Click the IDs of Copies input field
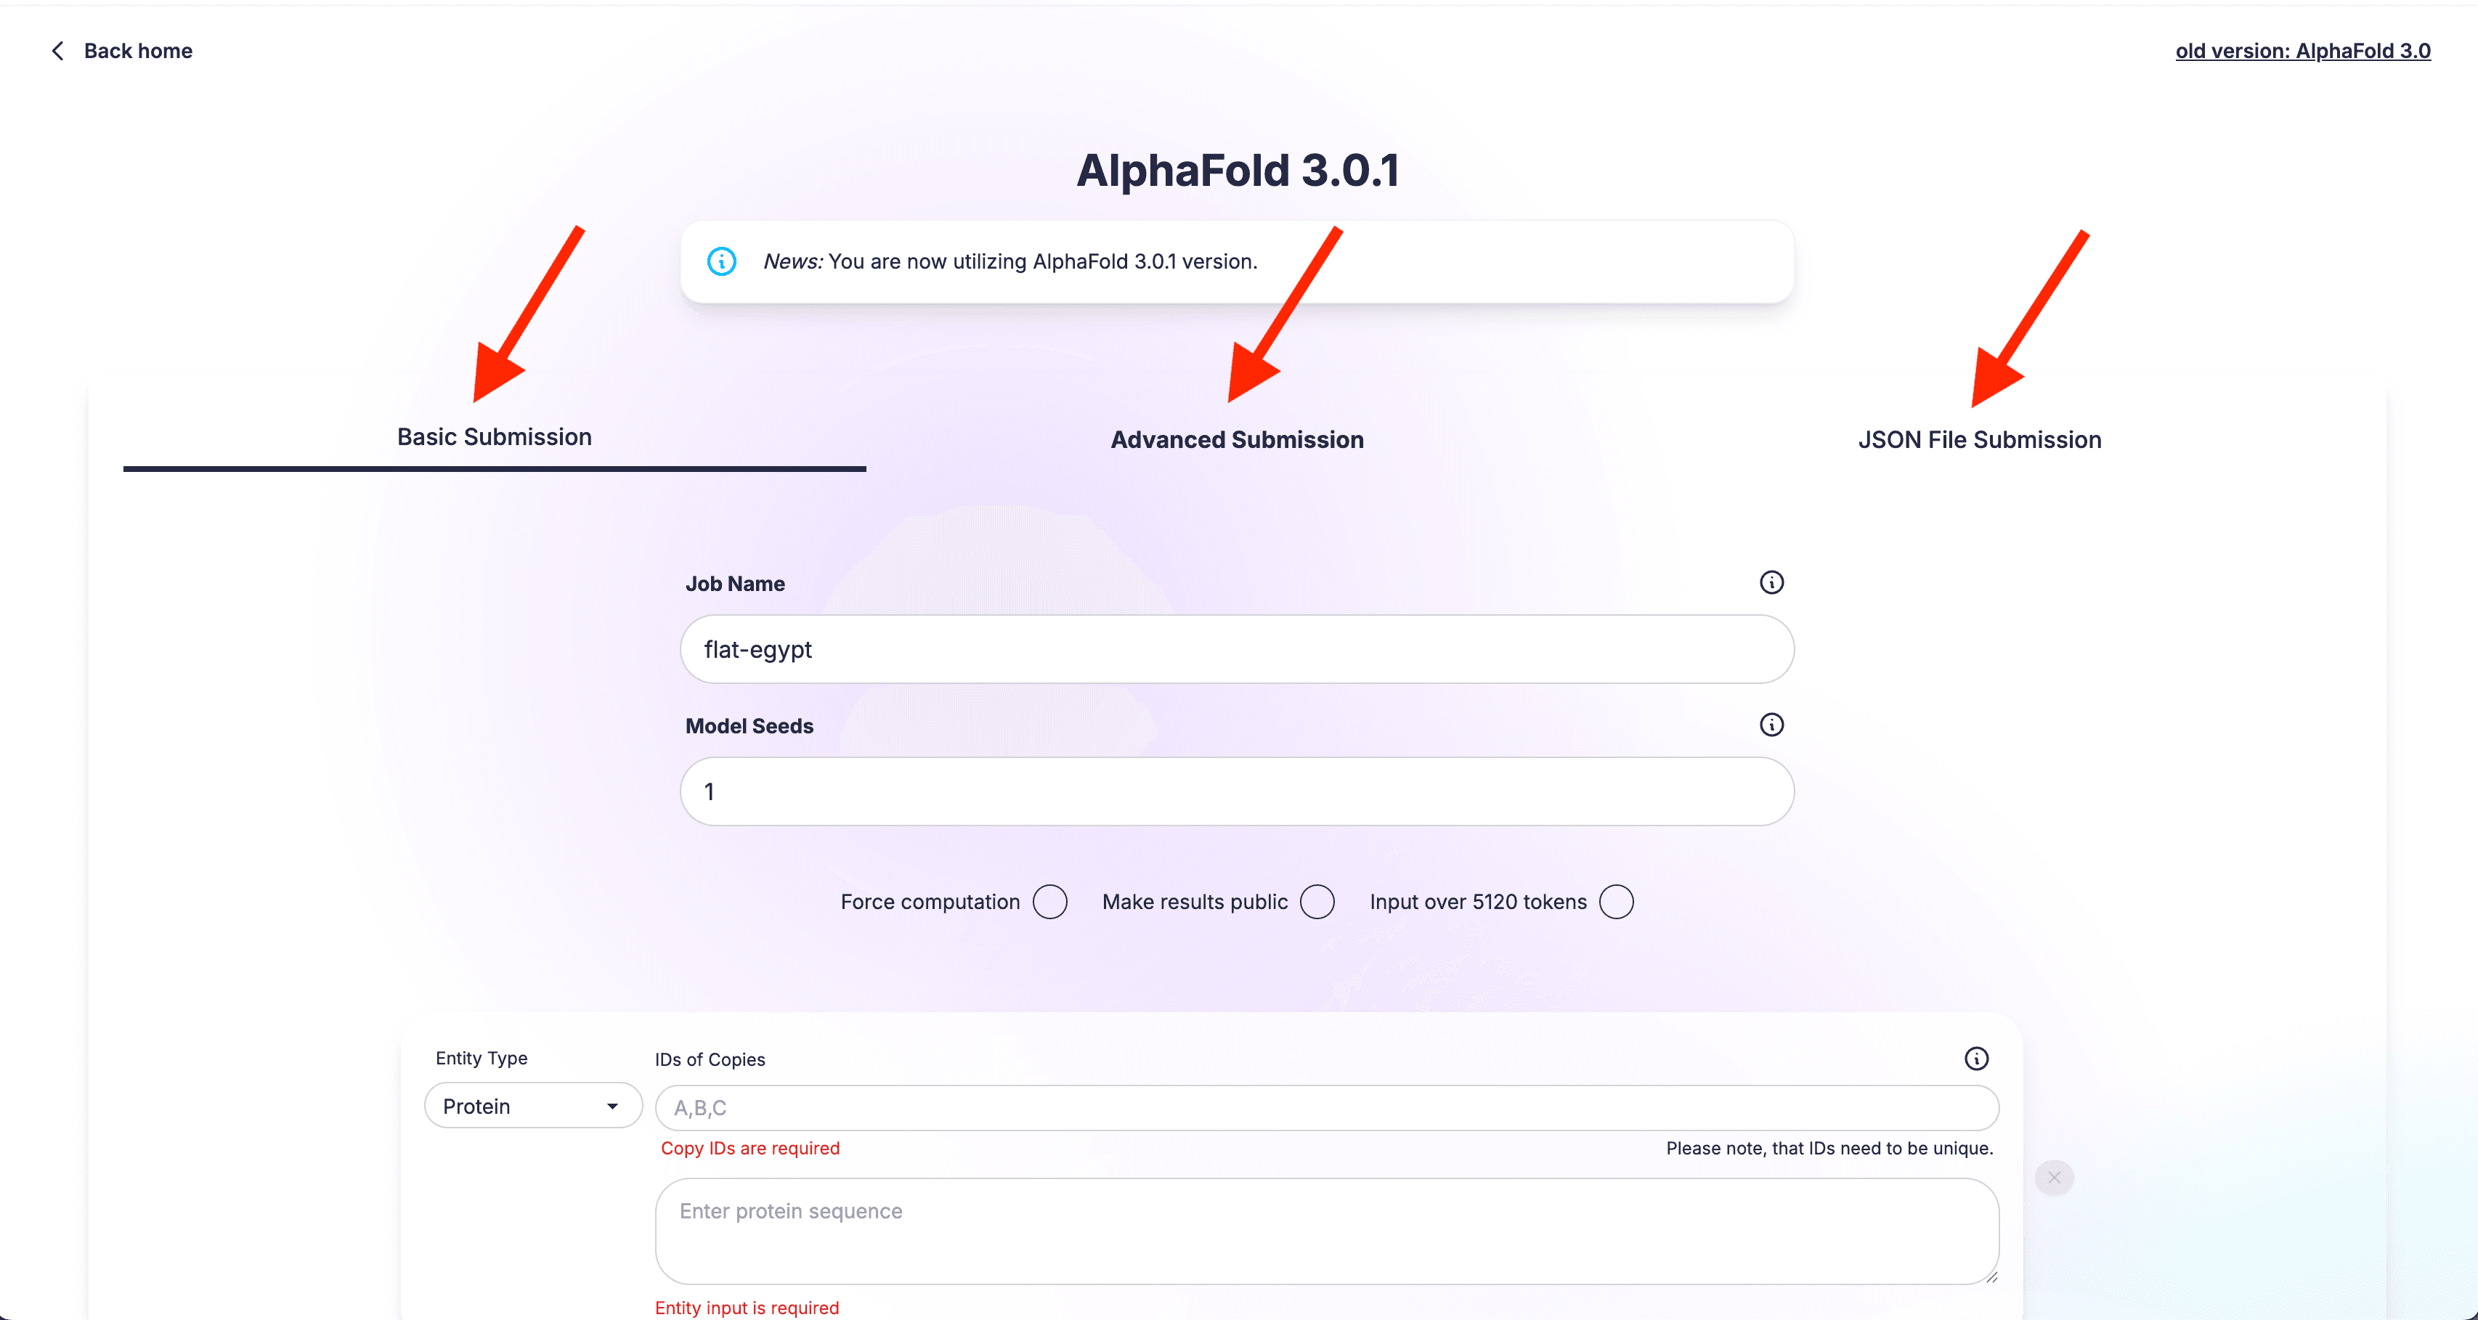The width and height of the screenshot is (2478, 1320). click(1327, 1107)
